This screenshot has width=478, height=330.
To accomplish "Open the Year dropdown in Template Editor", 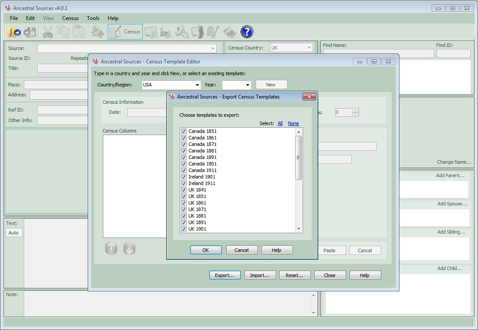I will 247,85.
